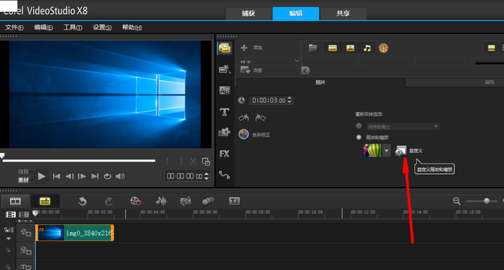The height and width of the screenshot is (270, 504).
Task: Toggle show audio files filter in library
Action: [x=367, y=48]
